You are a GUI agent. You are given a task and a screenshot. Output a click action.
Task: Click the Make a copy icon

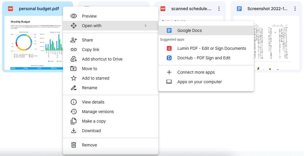click(74, 121)
